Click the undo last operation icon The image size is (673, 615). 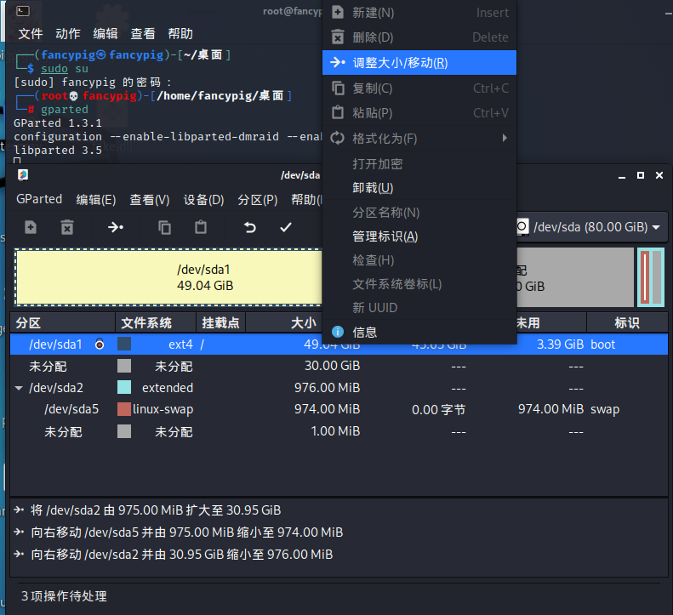point(250,227)
